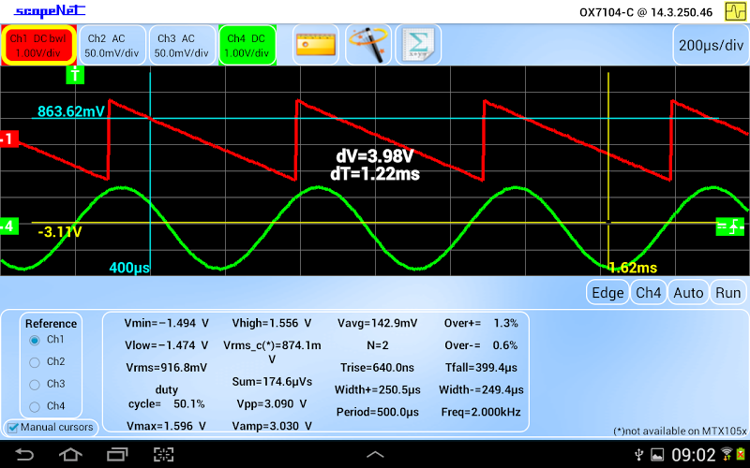This screenshot has width=750, height=468.
Task: Click the Sum=174.6µVs measurement
Action: tap(272, 382)
